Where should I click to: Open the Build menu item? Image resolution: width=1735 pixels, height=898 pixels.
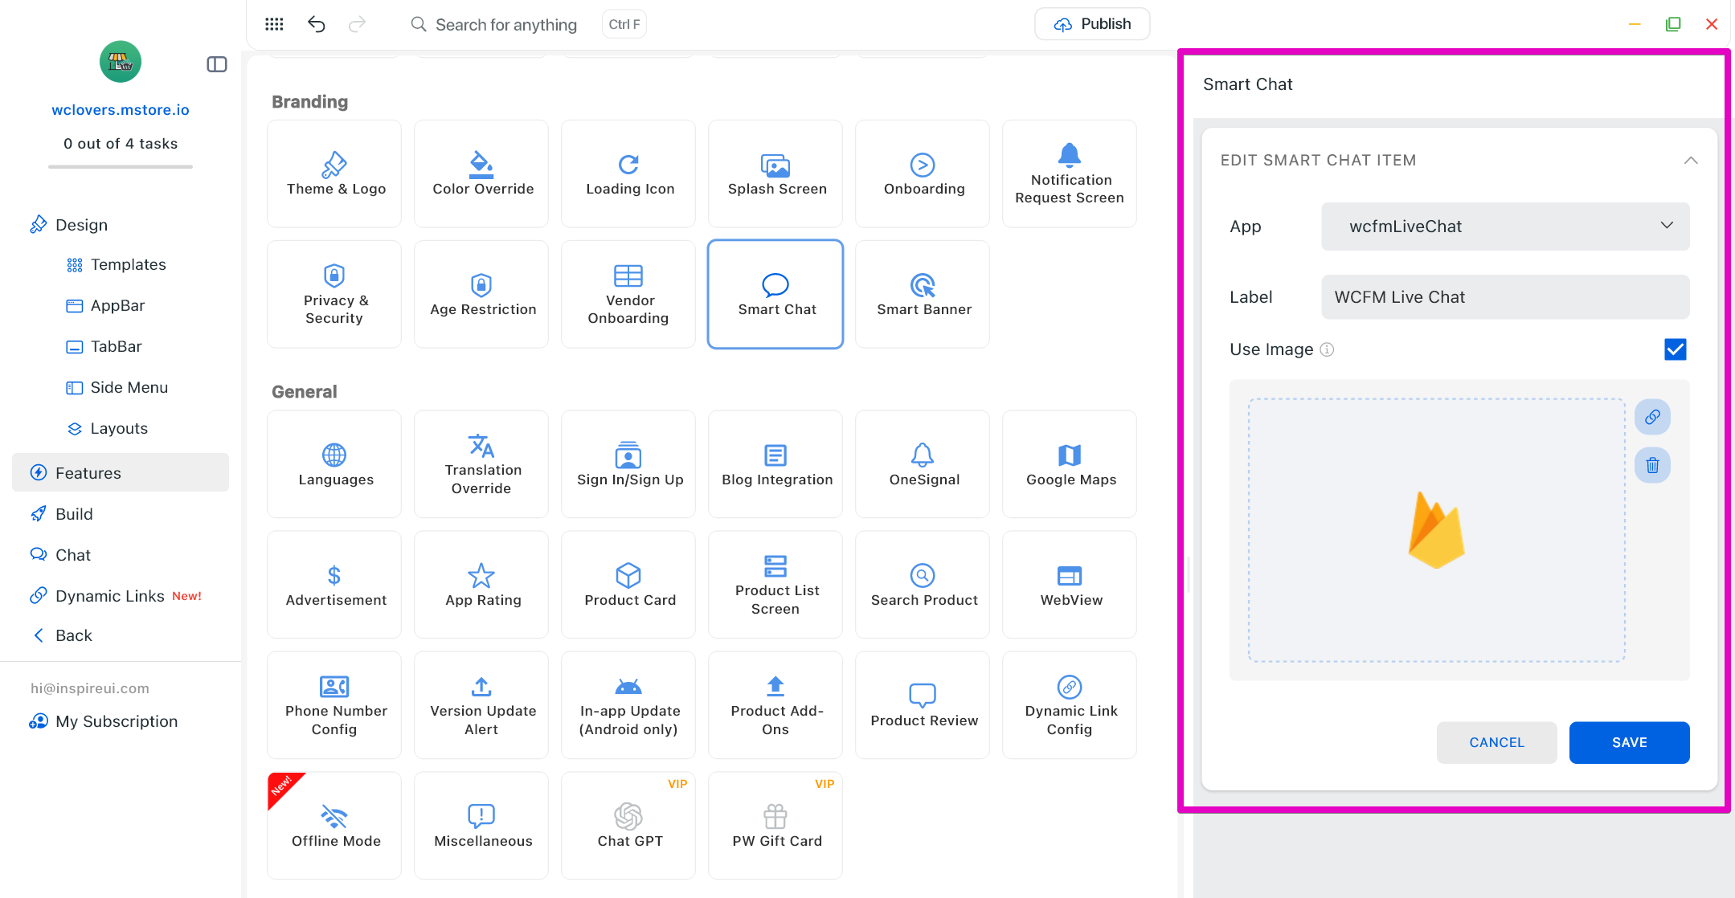pos(74,514)
